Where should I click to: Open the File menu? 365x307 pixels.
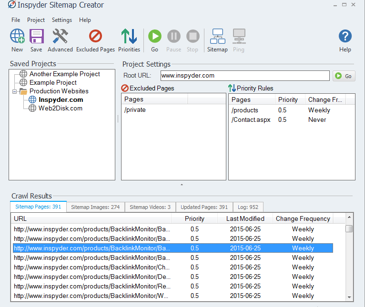click(16, 20)
